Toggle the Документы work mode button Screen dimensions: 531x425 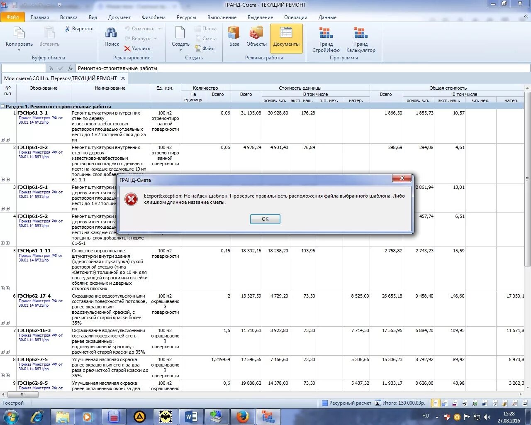[x=286, y=38]
